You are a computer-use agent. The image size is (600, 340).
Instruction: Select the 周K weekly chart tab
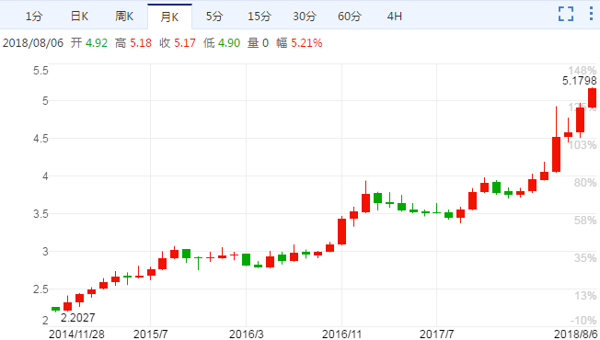[x=124, y=16]
